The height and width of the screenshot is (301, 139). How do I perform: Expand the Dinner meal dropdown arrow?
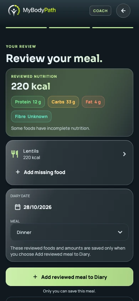click(x=120, y=232)
